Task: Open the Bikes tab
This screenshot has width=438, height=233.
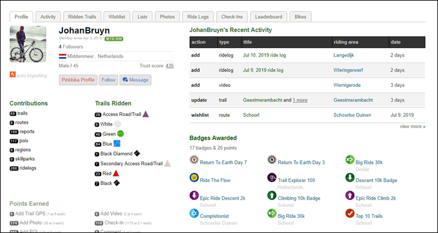Action: click(300, 17)
